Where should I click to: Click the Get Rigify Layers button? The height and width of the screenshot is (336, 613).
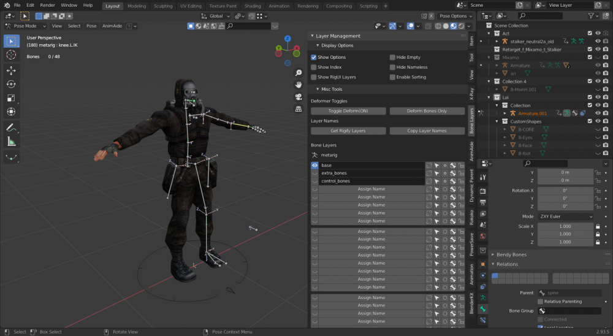[348, 131]
